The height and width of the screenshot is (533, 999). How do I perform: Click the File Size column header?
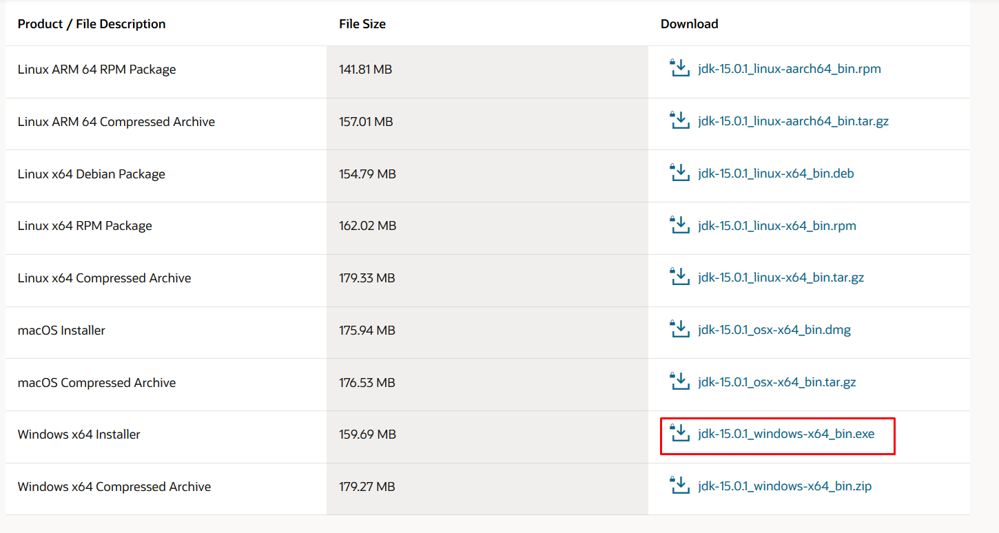click(362, 24)
